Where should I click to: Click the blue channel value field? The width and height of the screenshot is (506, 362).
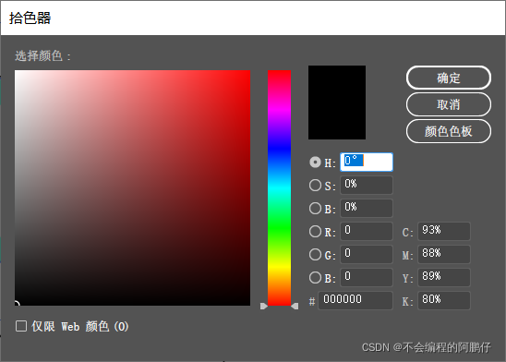point(367,277)
